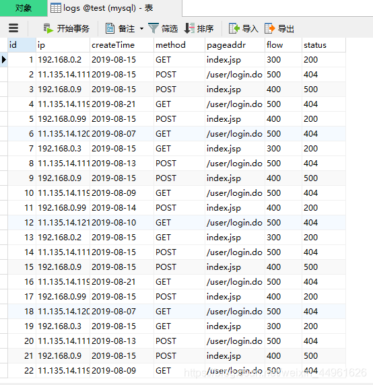Select createTime 2019-08-10 in row 12
Image resolution: width=373 pixels, height=385 pixels.
[x=122, y=223]
